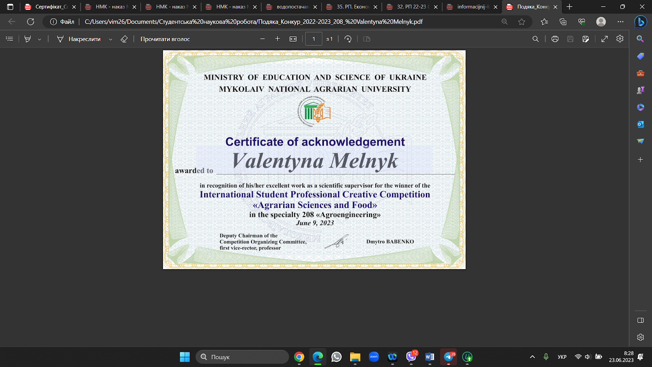Toggle sidebar visibility panel icon
The image size is (652, 367).
point(641,321)
